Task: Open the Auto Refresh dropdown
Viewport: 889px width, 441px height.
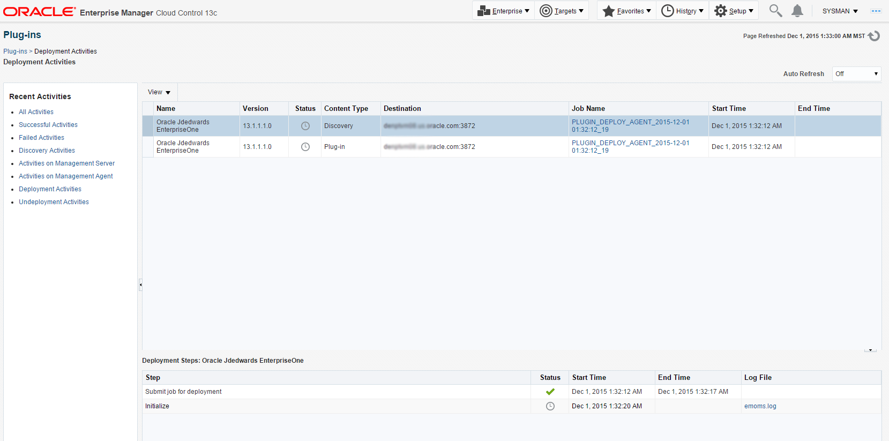Action: (x=856, y=74)
